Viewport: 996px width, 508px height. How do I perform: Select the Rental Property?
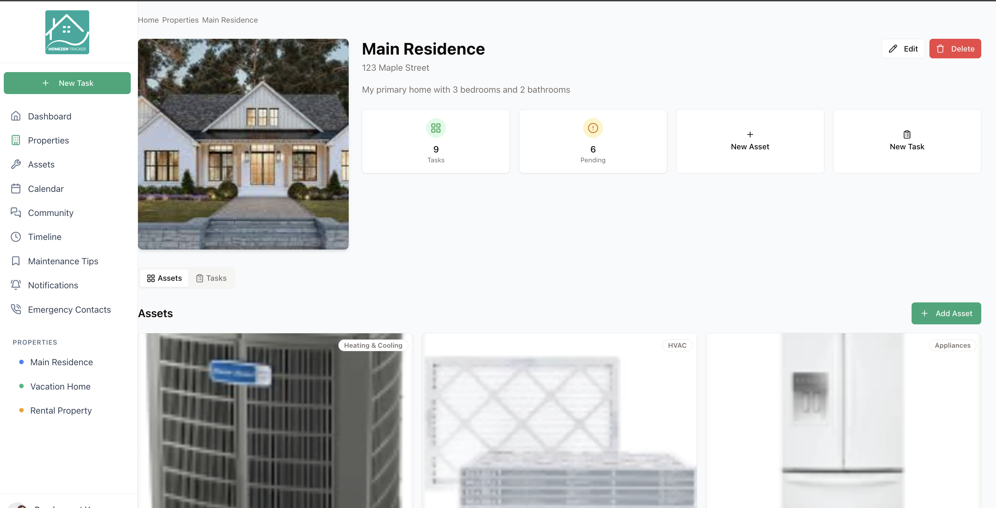[x=61, y=410]
